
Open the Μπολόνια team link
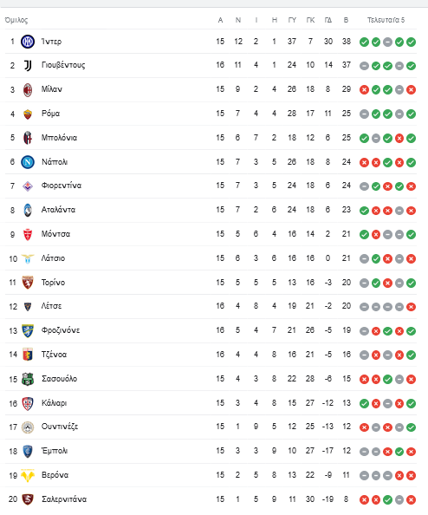(59, 138)
